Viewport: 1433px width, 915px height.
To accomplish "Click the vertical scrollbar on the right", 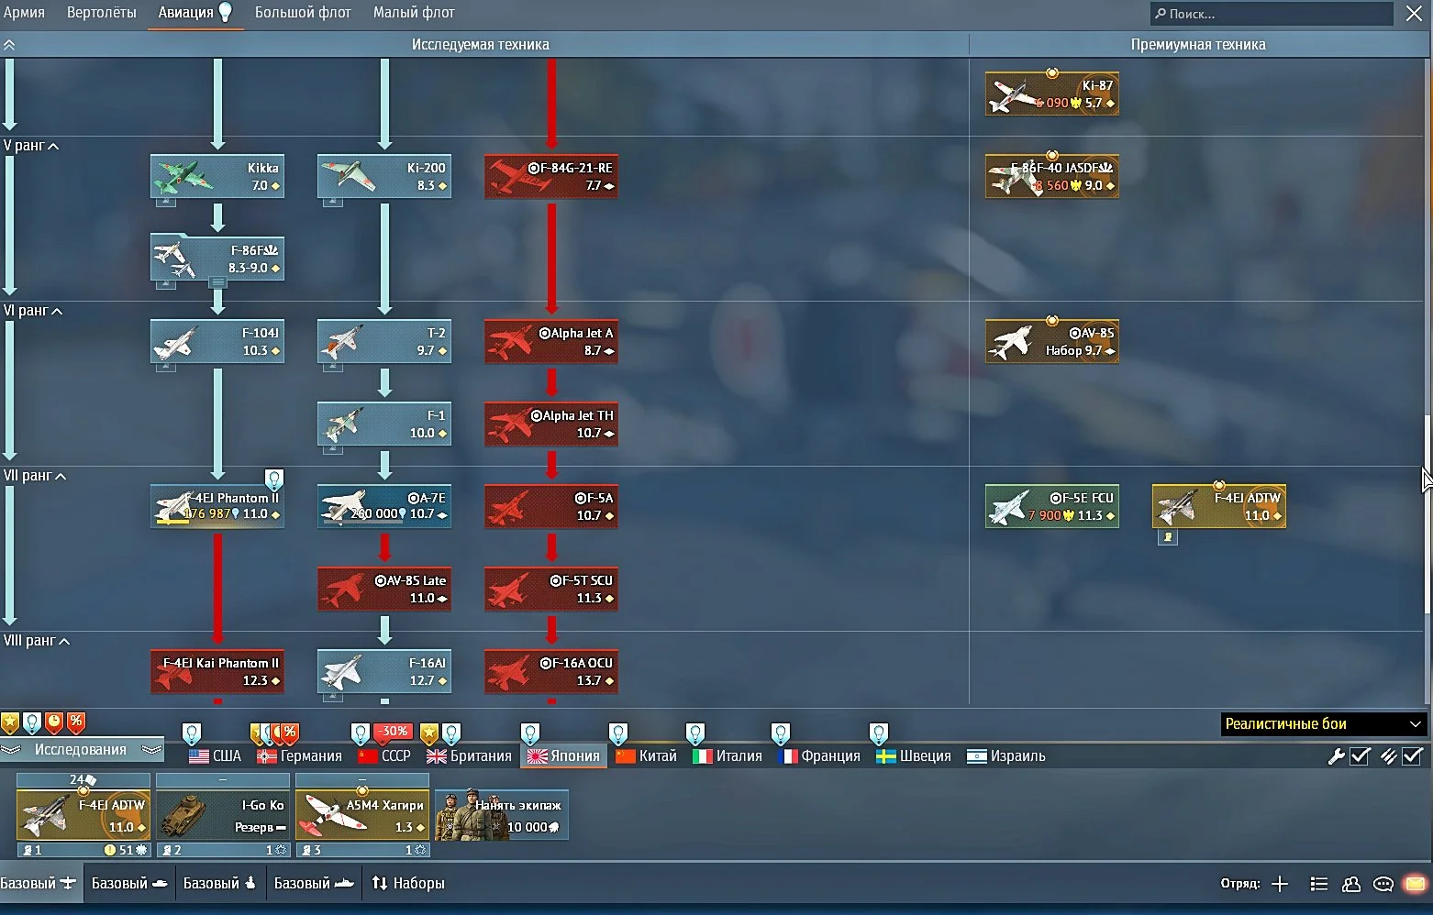I will click(1427, 513).
